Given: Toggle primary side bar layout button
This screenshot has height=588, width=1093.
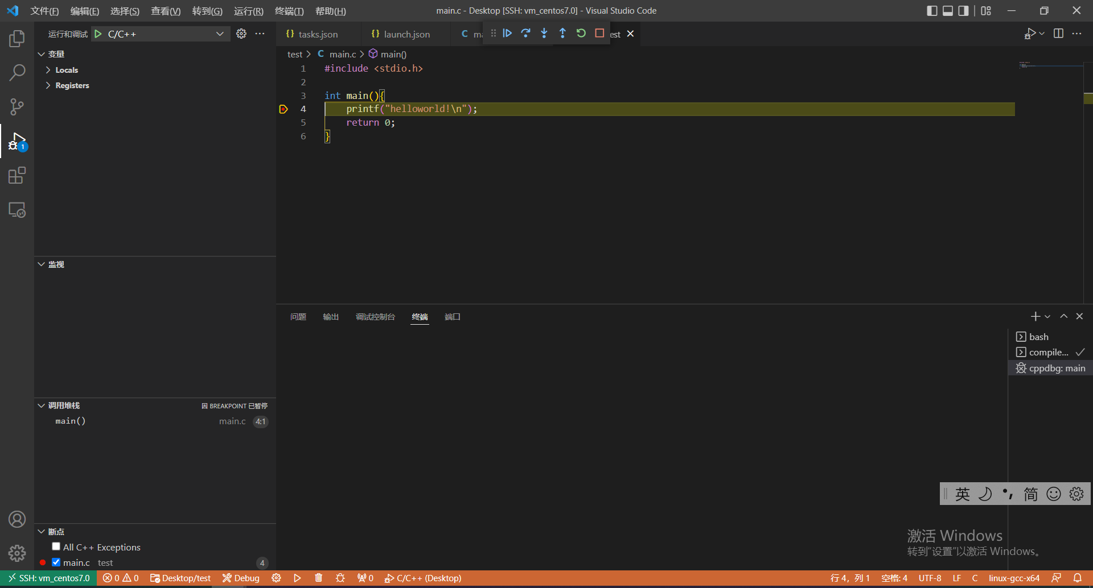Looking at the screenshot, I should [932, 11].
